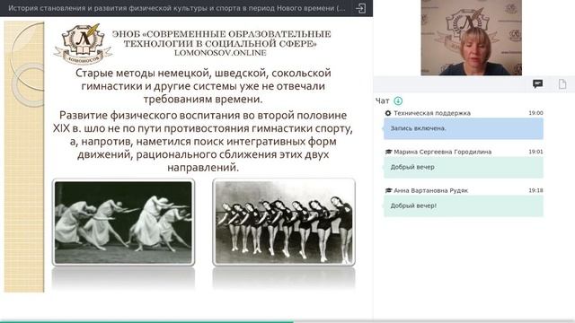The height and width of the screenshot is (323, 575).
Task: Click the gear icon beside Техническая поддержка
Action: tap(388, 113)
